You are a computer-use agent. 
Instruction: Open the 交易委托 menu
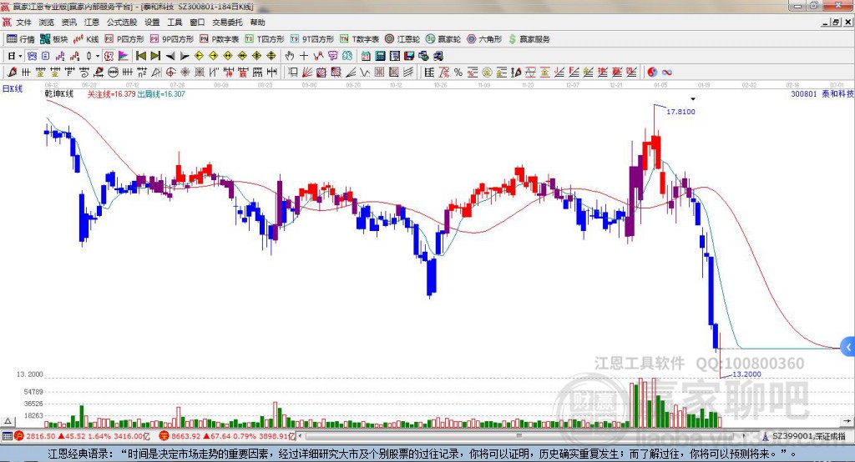[227, 23]
